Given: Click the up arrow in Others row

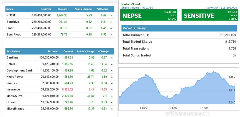Looking at the screenshot, I should pos(111,102).
